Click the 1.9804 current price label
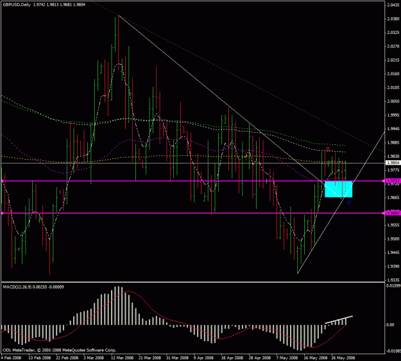Viewport: 401px width, 361px height. 393,163
